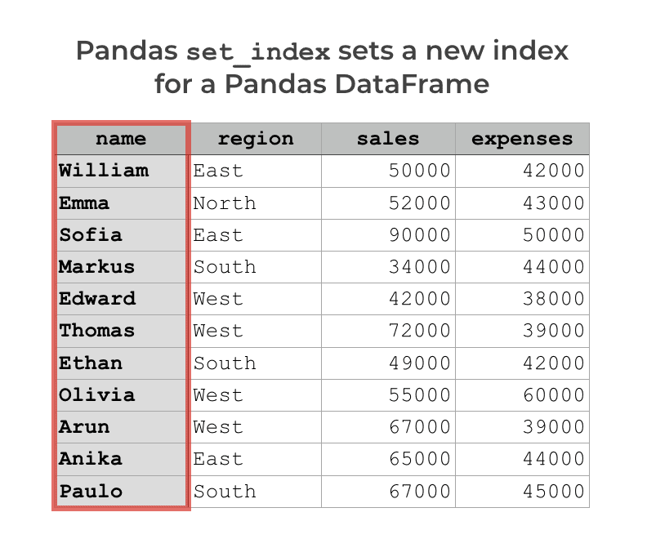Select the William index cell
This screenshot has width=647, height=539.
[x=121, y=171]
